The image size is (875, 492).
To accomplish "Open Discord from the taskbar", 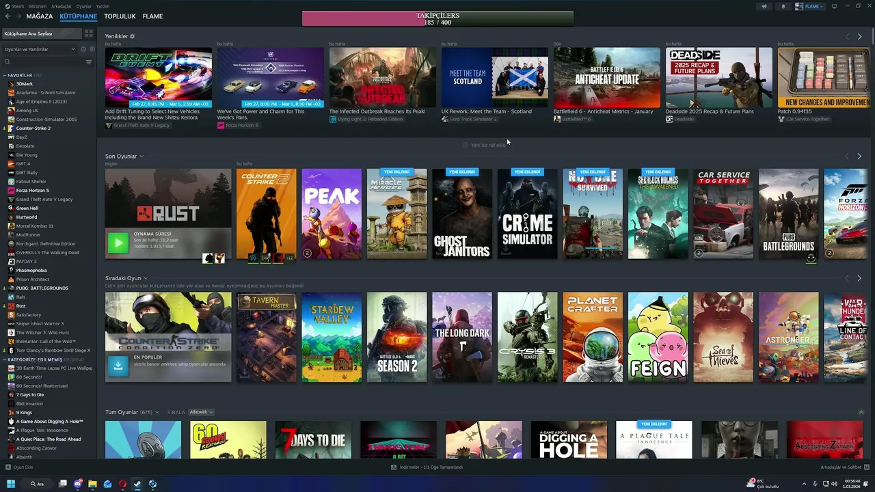I will coord(77,484).
